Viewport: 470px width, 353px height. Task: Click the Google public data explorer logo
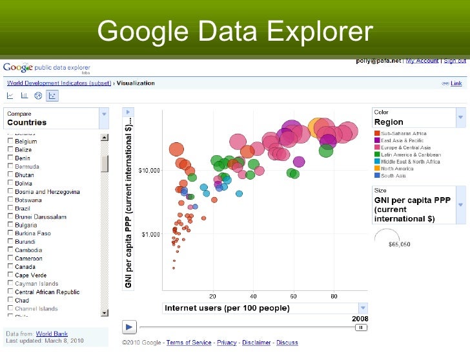(46, 68)
